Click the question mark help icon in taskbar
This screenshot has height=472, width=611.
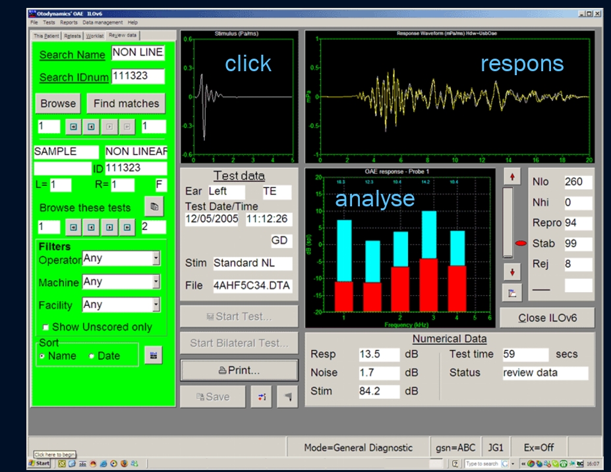click(455, 464)
